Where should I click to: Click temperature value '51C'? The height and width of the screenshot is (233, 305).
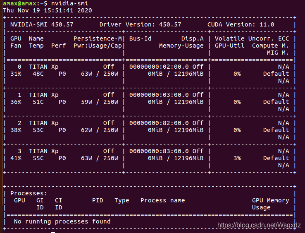click(x=38, y=102)
